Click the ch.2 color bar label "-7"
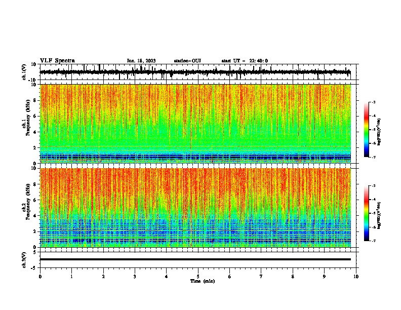The width and height of the screenshot is (401, 310). pos(374,241)
